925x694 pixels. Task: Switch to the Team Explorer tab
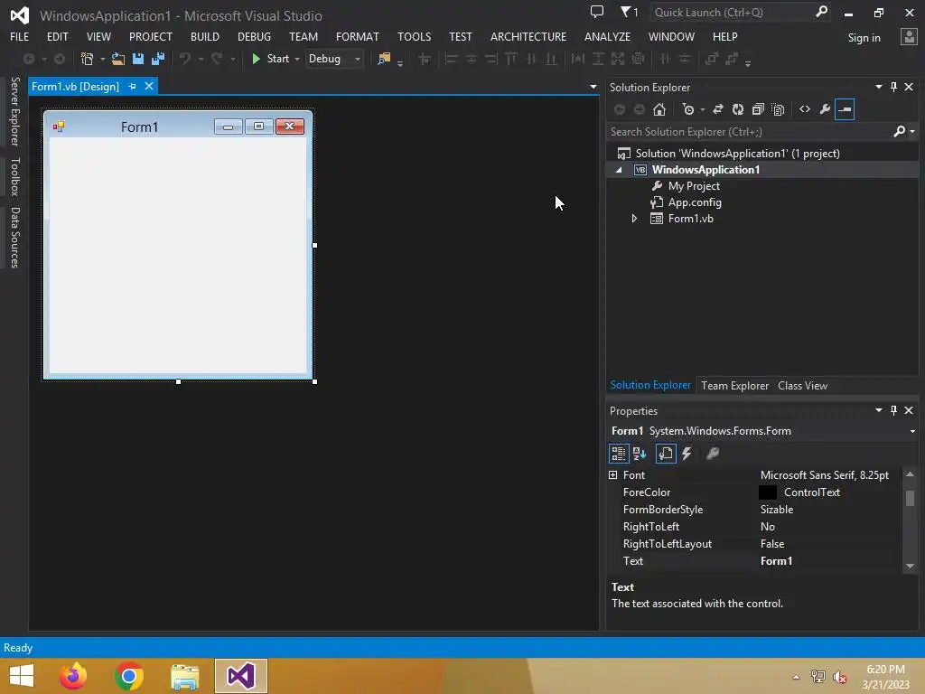pos(734,385)
